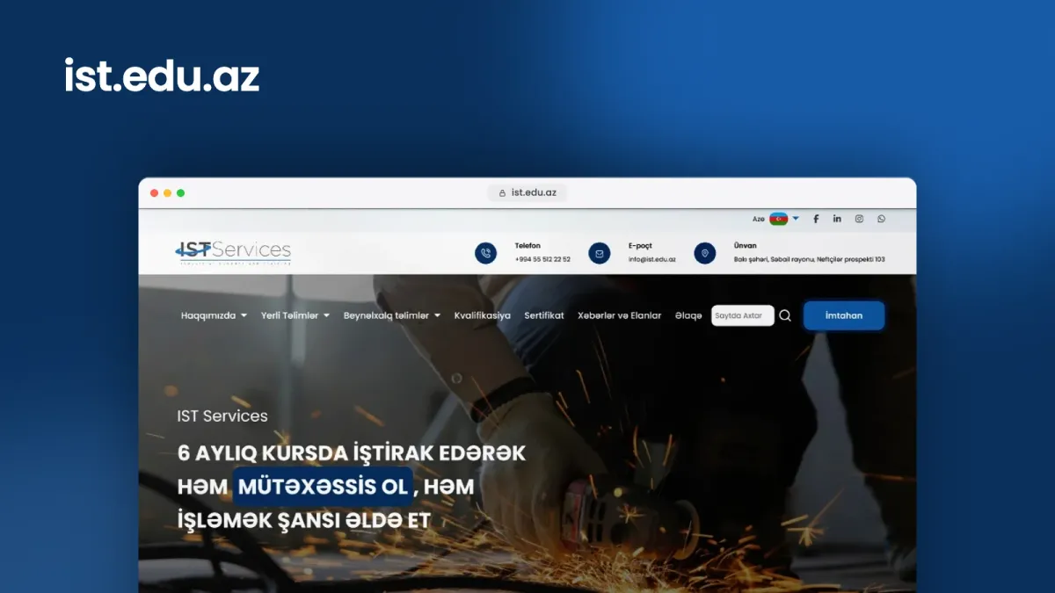This screenshot has width=1055, height=593.
Task: Click the round phone icon
Action: point(485,253)
